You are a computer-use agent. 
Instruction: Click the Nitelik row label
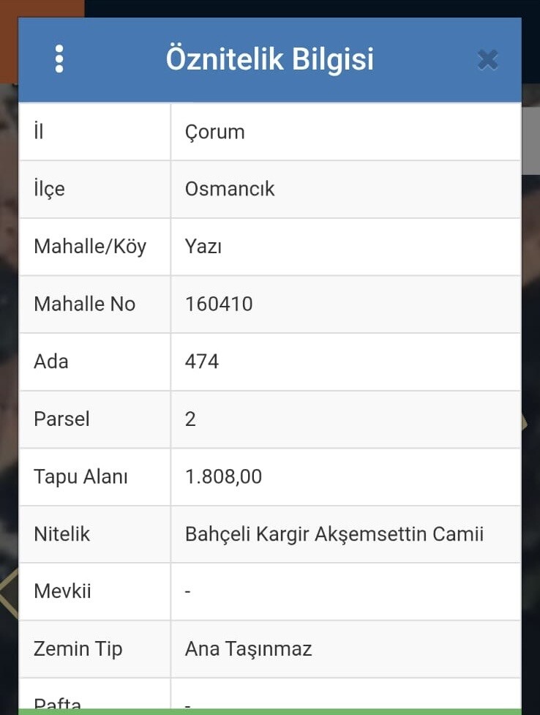[61, 534]
